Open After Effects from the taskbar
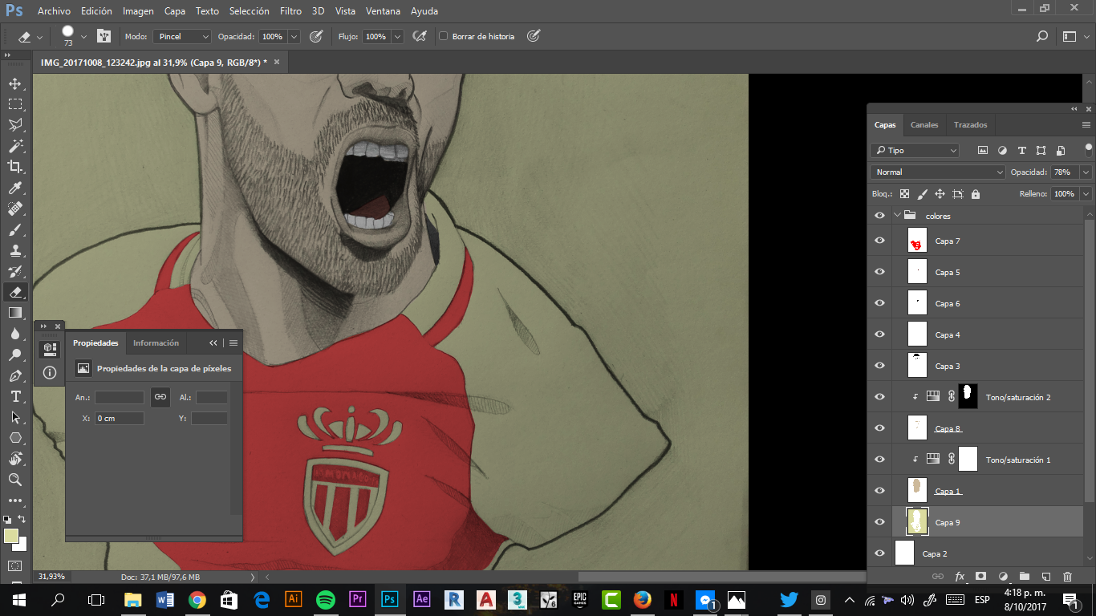1096x616 pixels. click(x=422, y=599)
